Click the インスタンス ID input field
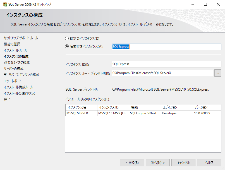Image resolution: width=225 pixels, height=170 pixels. click(x=166, y=64)
